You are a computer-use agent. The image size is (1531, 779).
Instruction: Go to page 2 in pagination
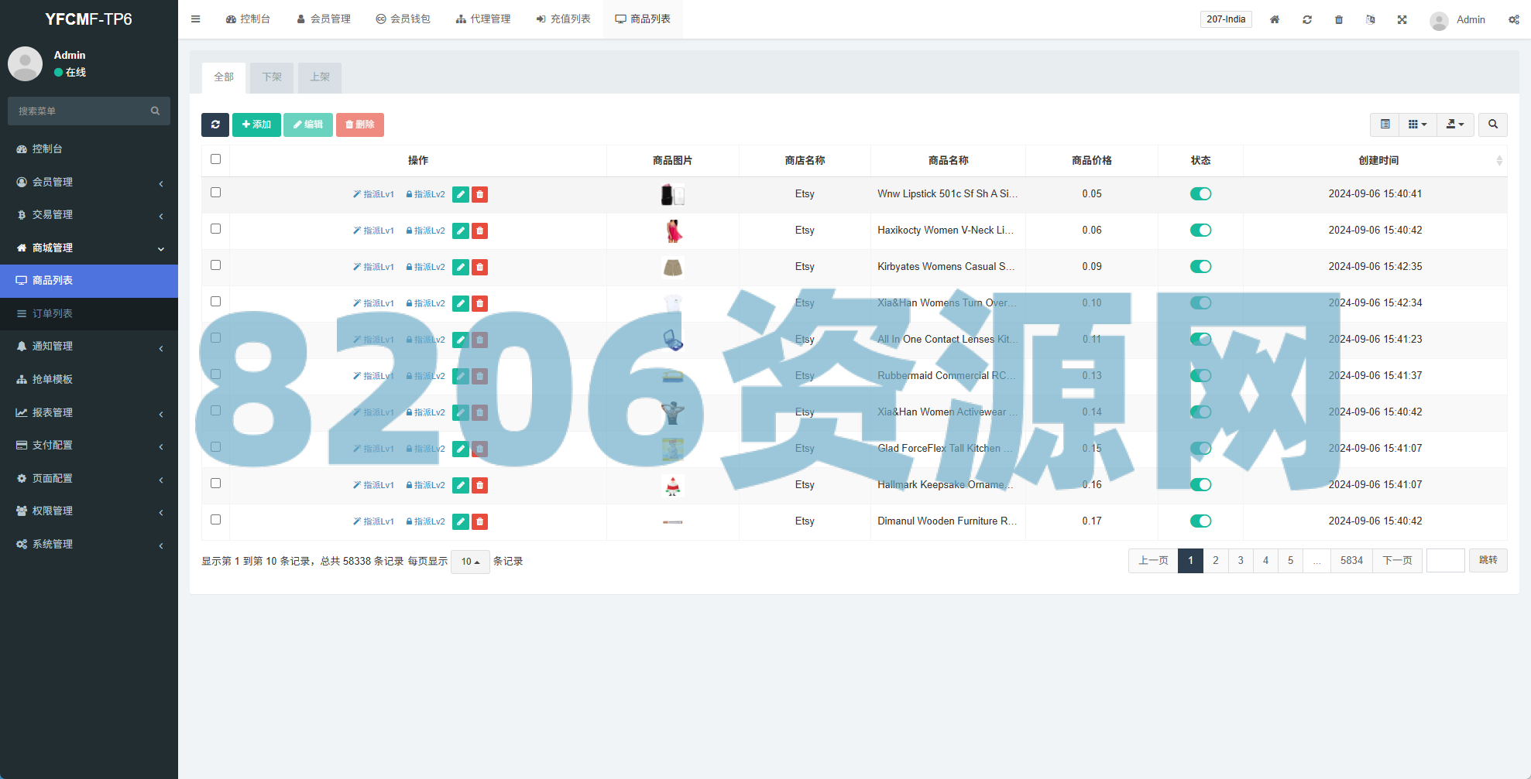(1215, 561)
